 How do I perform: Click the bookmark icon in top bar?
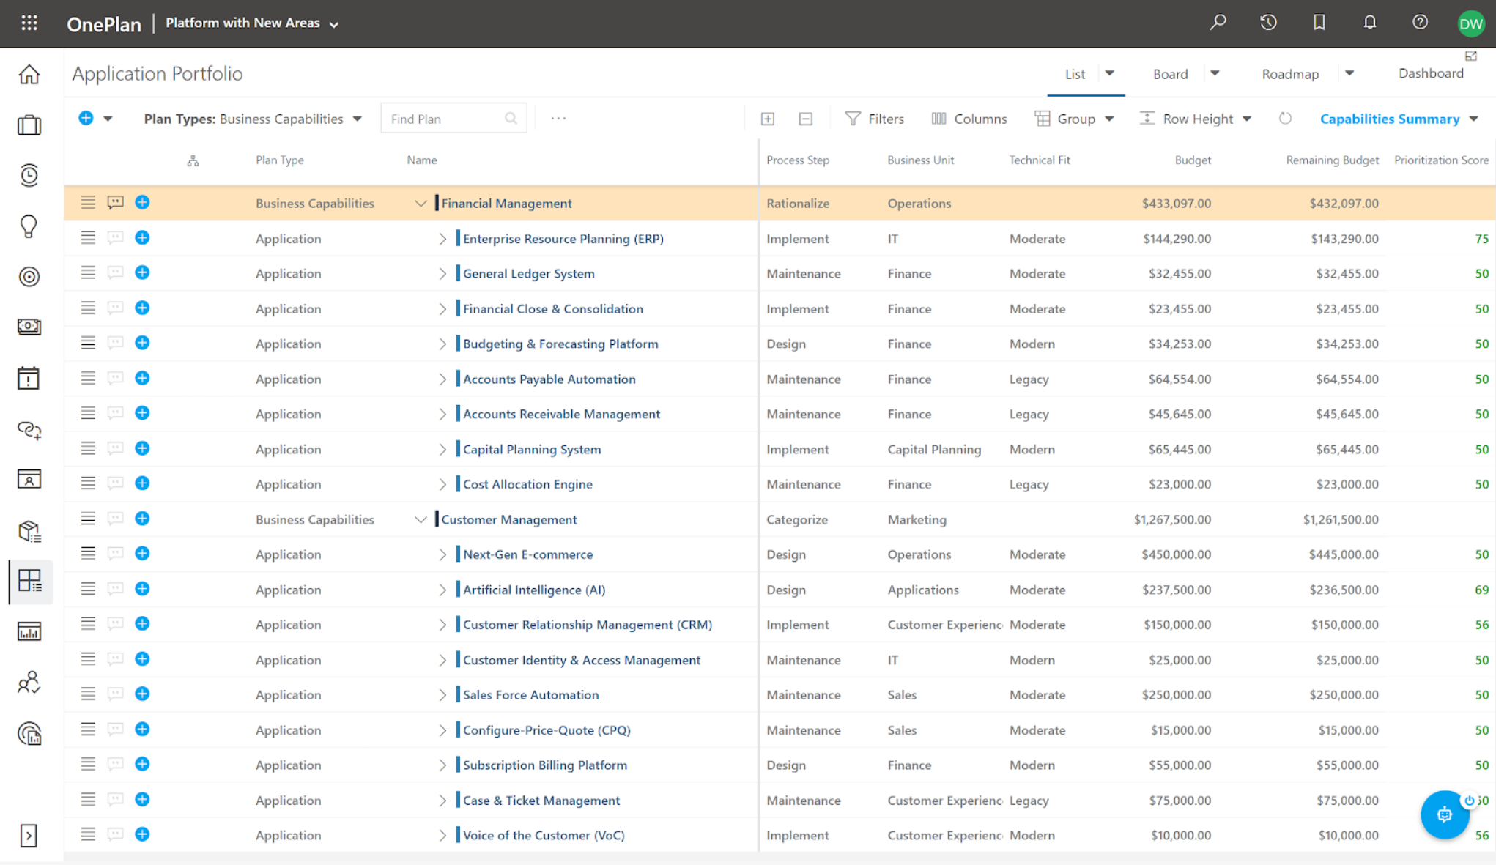pos(1319,23)
